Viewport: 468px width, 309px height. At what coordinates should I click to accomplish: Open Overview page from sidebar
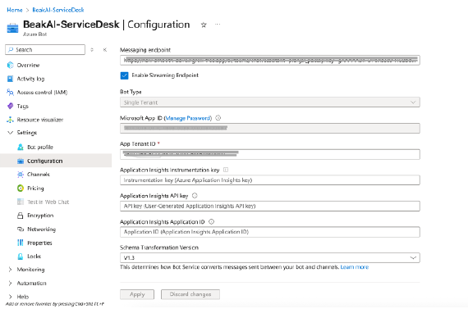[x=28, y=66]
